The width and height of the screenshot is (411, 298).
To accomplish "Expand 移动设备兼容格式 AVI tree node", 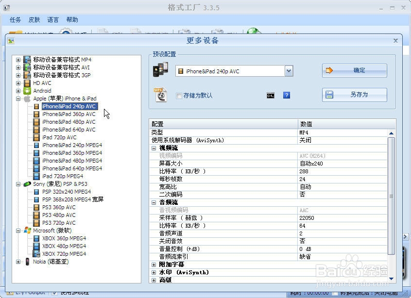I will [x=18, y=67].
